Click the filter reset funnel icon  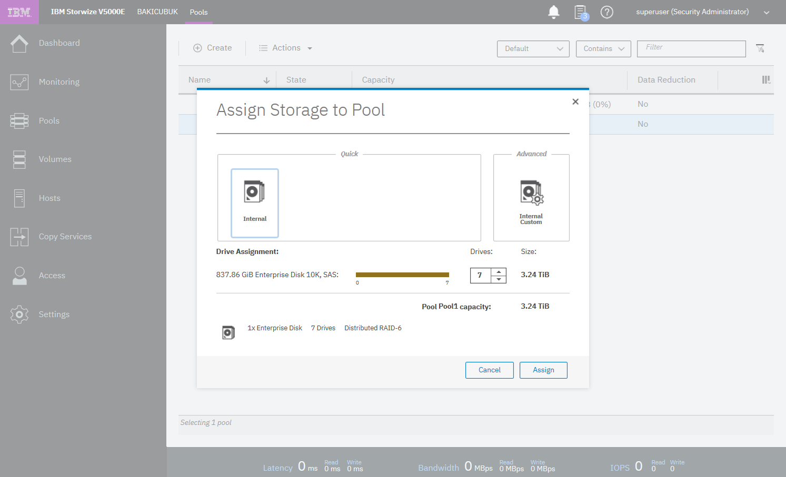[x=760, y=48]
